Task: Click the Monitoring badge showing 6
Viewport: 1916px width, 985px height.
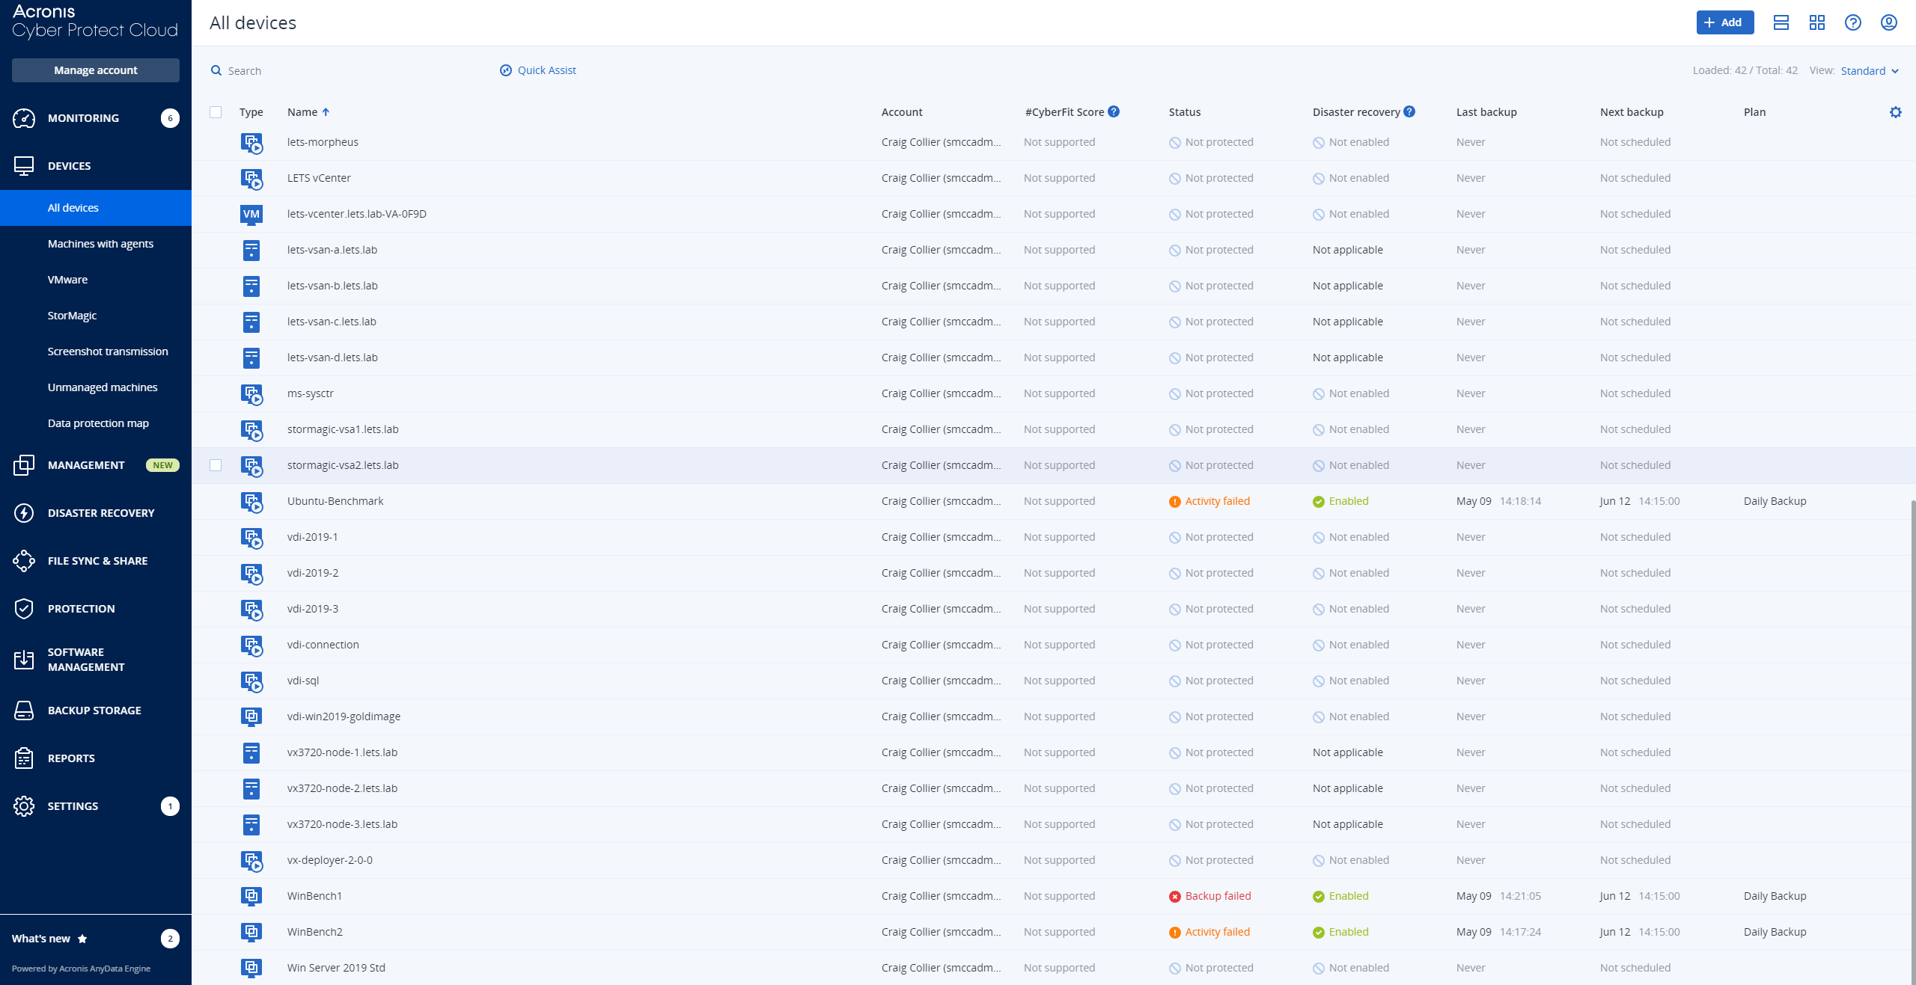Action: coord(170,118)
